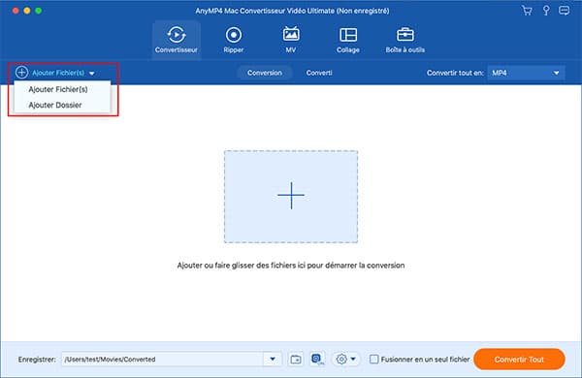Click the shopping cart purchase icon

(x=527, y=11)
